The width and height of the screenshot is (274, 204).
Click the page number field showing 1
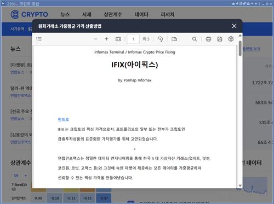pyautogui.click(x=133, y=39)
